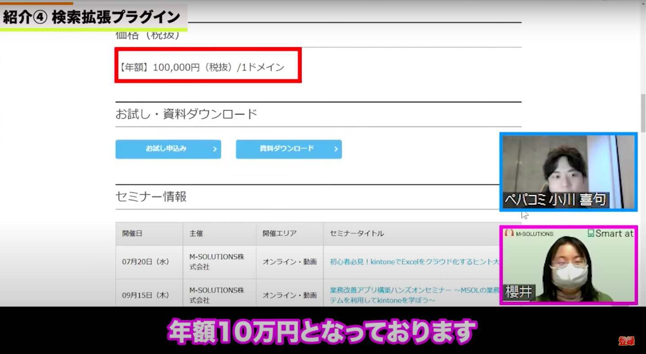
Task: Select the 櫻井 webcam thumbnail
Action: (x=568, y=265)
